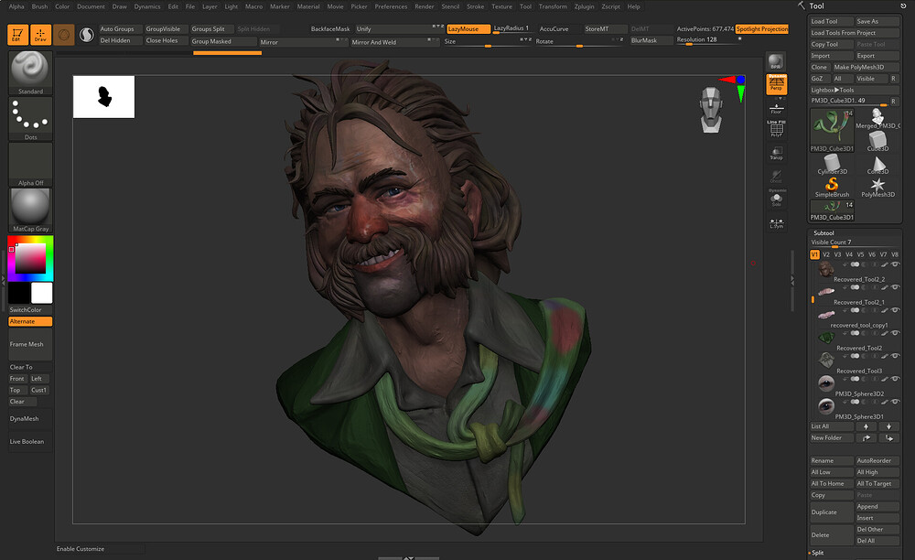This screenshot has width=915, height=560.
Task: Open the bottom tray divider arrows
Action: point(408,557)
